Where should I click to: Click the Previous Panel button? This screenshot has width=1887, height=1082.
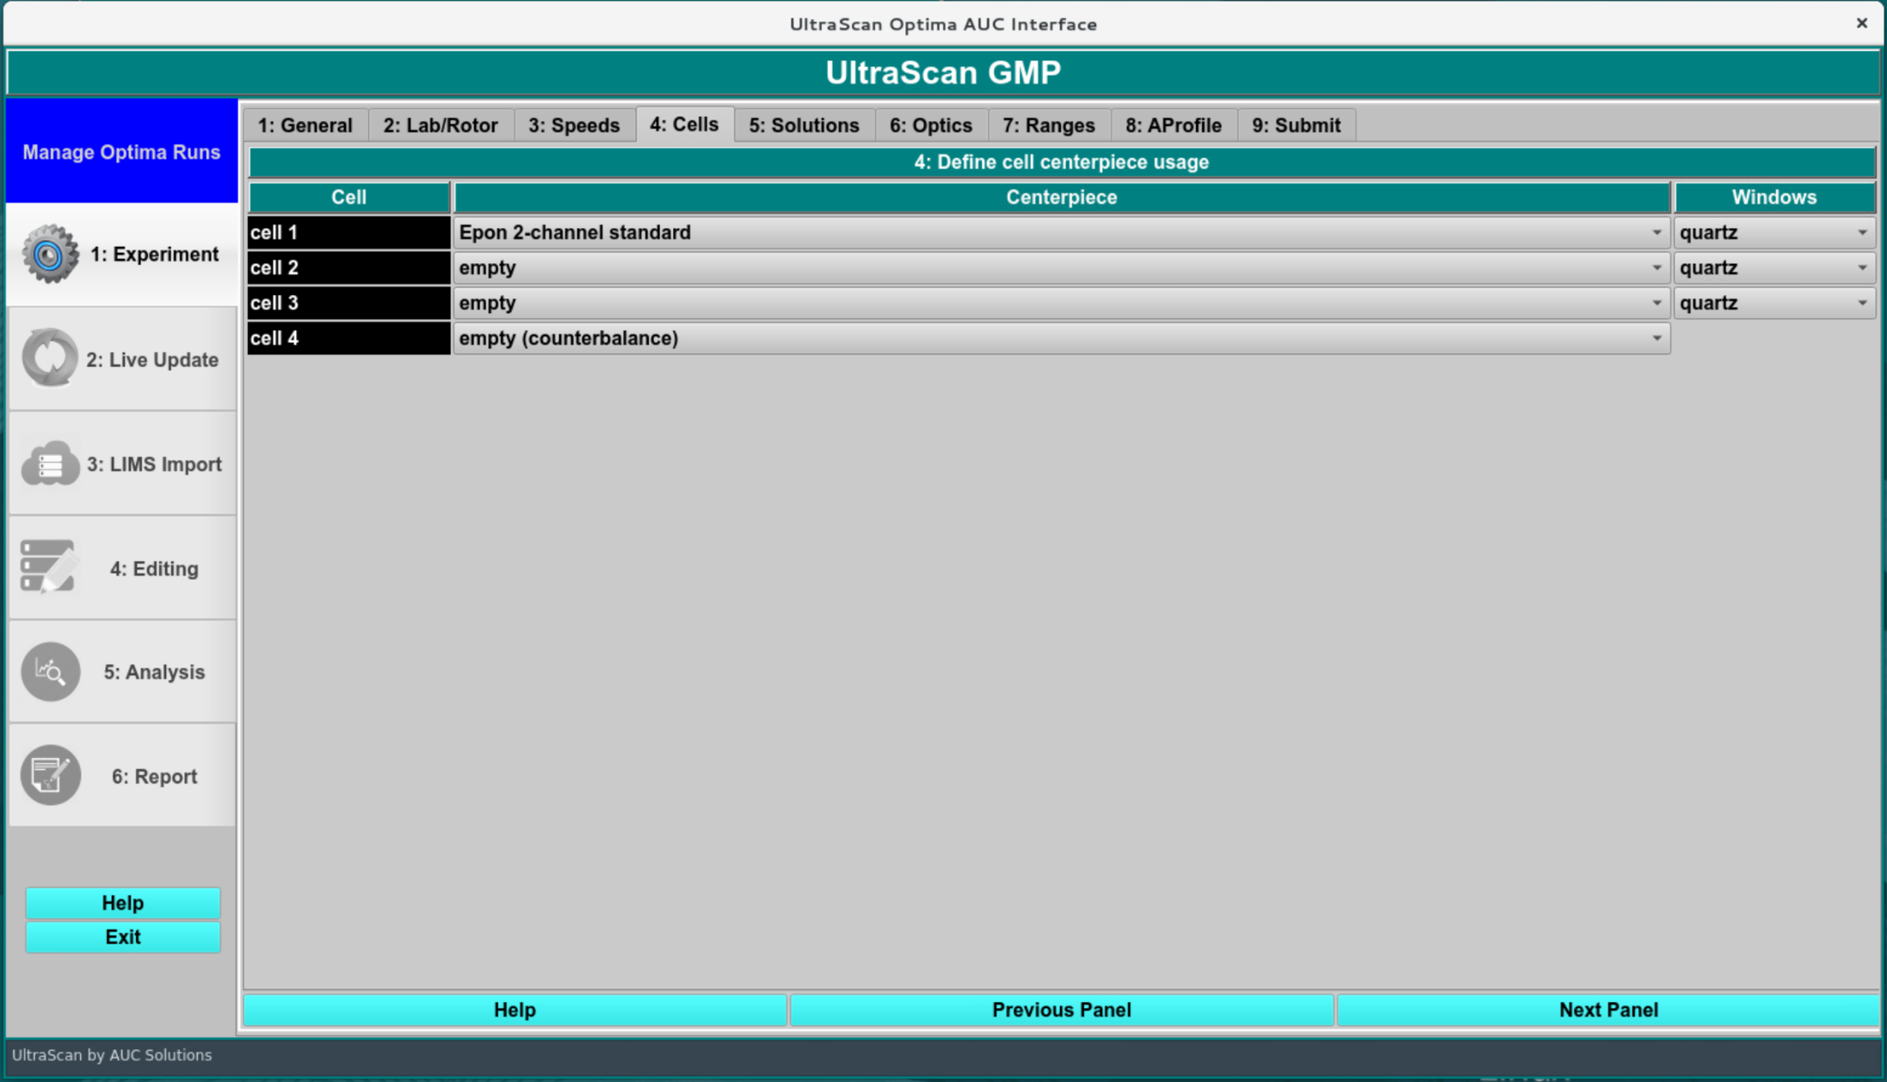click(x=1061, y=1010)
